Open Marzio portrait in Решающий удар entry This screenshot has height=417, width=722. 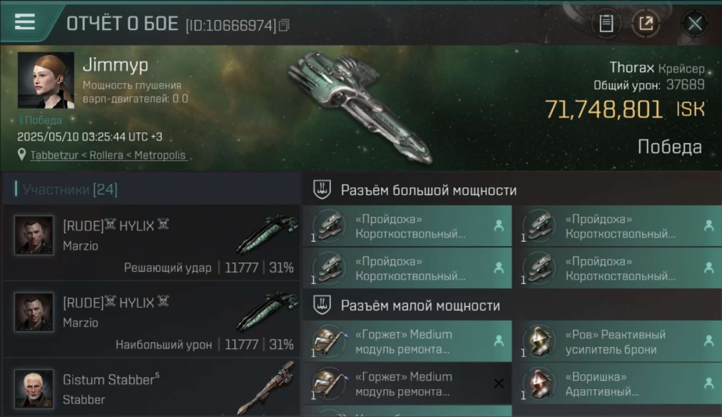pos(34,235)
